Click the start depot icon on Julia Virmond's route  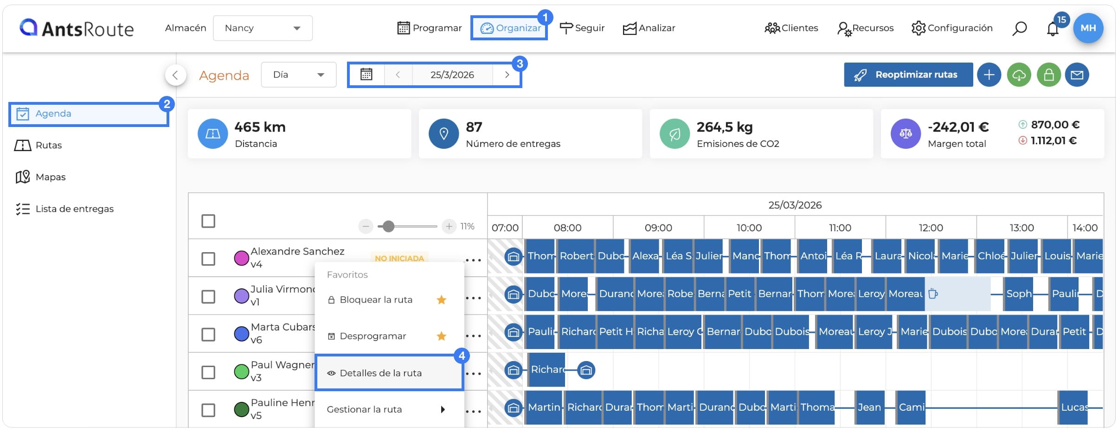pyautogui.click(x=513, y=294)
